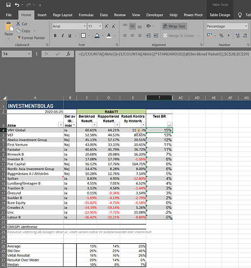Toggle Italic formatting
This screenshot has width=251, height=268.
(x=62, y=35)
